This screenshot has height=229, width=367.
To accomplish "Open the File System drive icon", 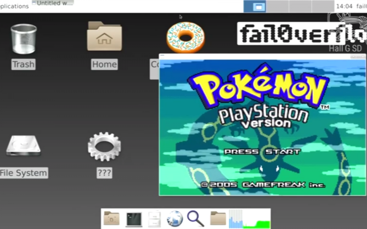I will click(23, 146).
